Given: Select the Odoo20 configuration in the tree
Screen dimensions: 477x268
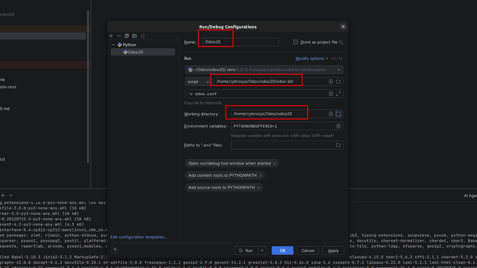Looking at the screenshot, I should point(143,52).
